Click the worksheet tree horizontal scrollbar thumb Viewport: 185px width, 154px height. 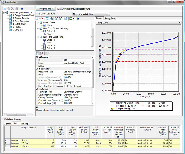coord(16,114)
